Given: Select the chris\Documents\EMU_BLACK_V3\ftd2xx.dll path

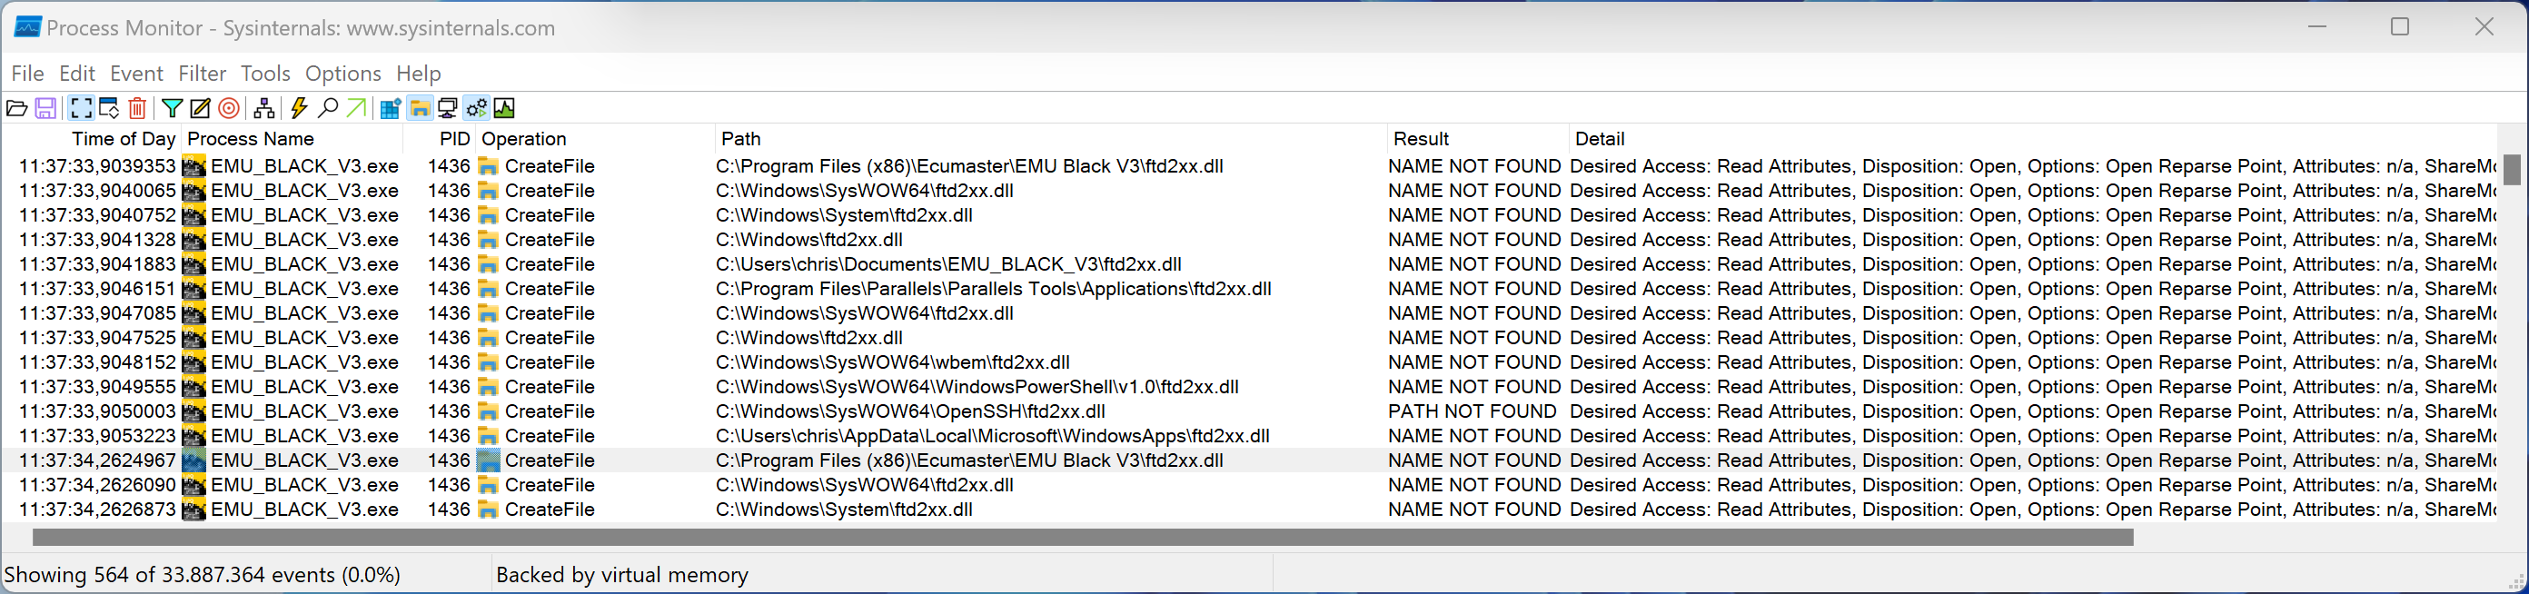Looking at the screenshot, I should pos(948,265).
